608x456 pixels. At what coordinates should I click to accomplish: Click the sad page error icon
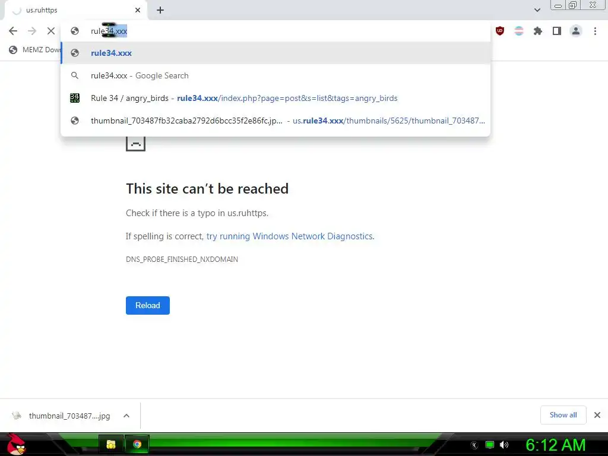pyautogui.click(x=136, y=143)
